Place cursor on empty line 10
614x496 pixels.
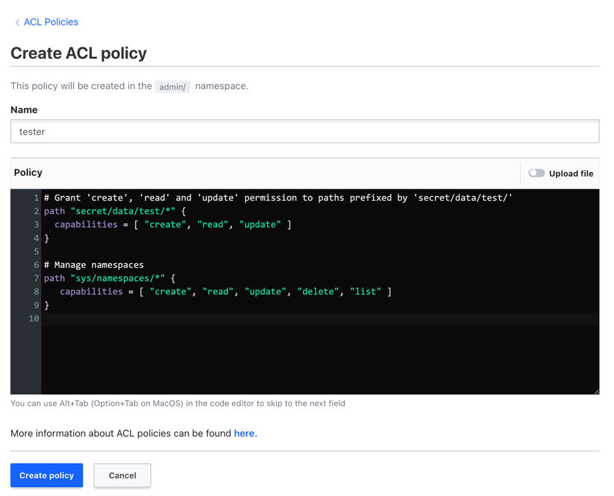coord(274,319)
